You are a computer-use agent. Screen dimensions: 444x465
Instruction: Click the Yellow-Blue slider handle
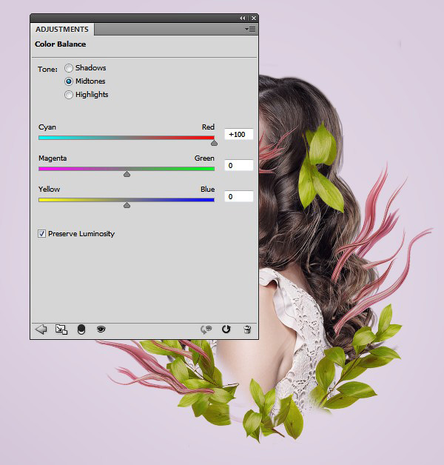127,205
